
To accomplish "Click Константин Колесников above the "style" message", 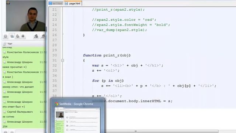I will [x=23, y=52].
